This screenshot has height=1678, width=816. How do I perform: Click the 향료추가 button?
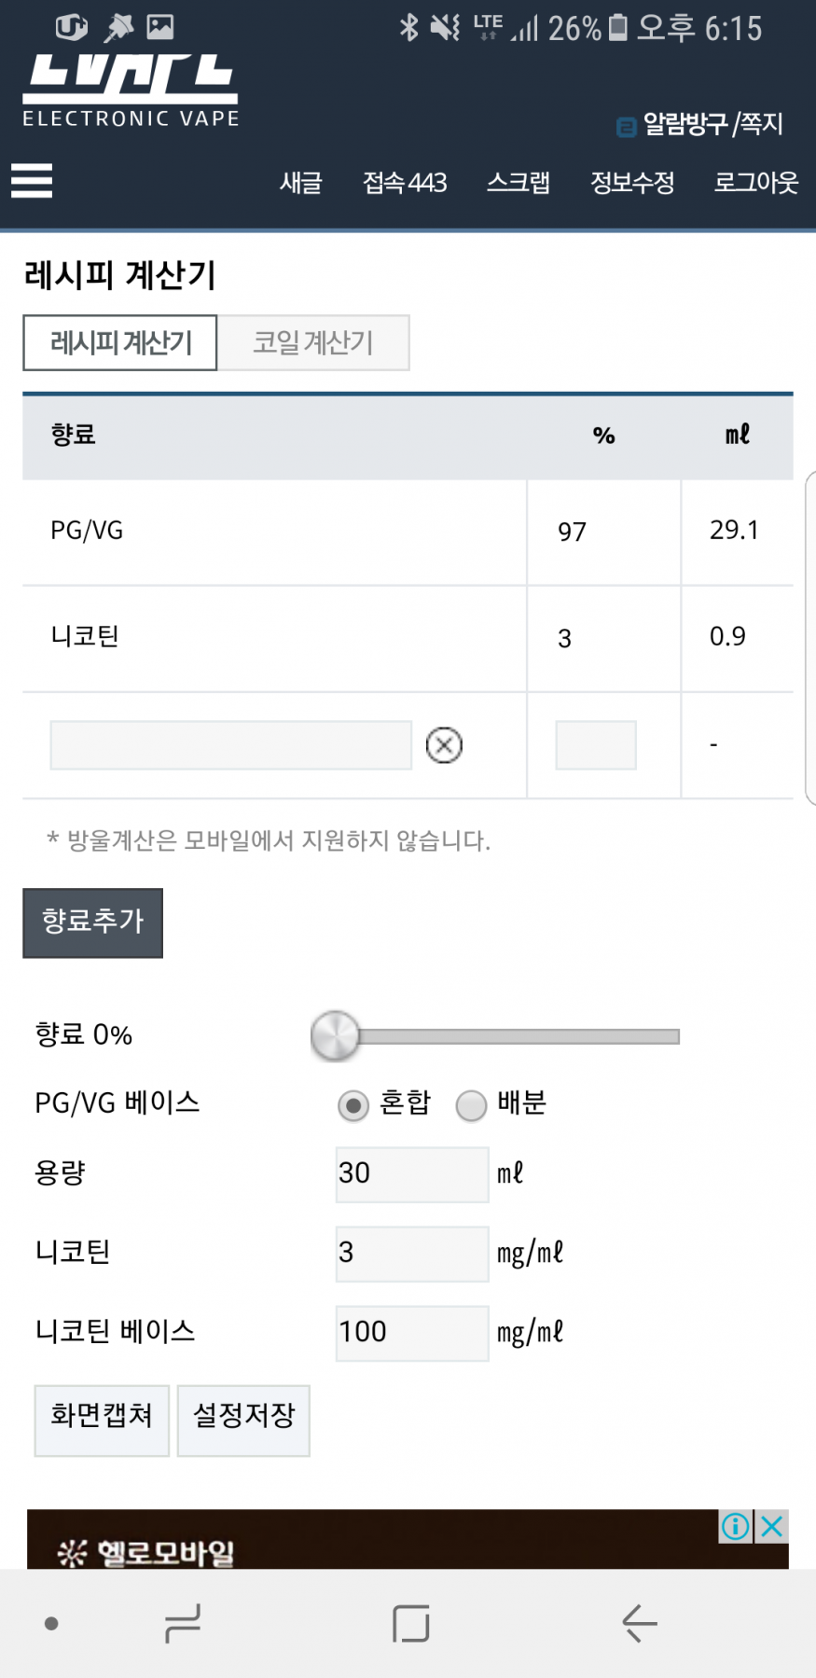coord(92,922)
